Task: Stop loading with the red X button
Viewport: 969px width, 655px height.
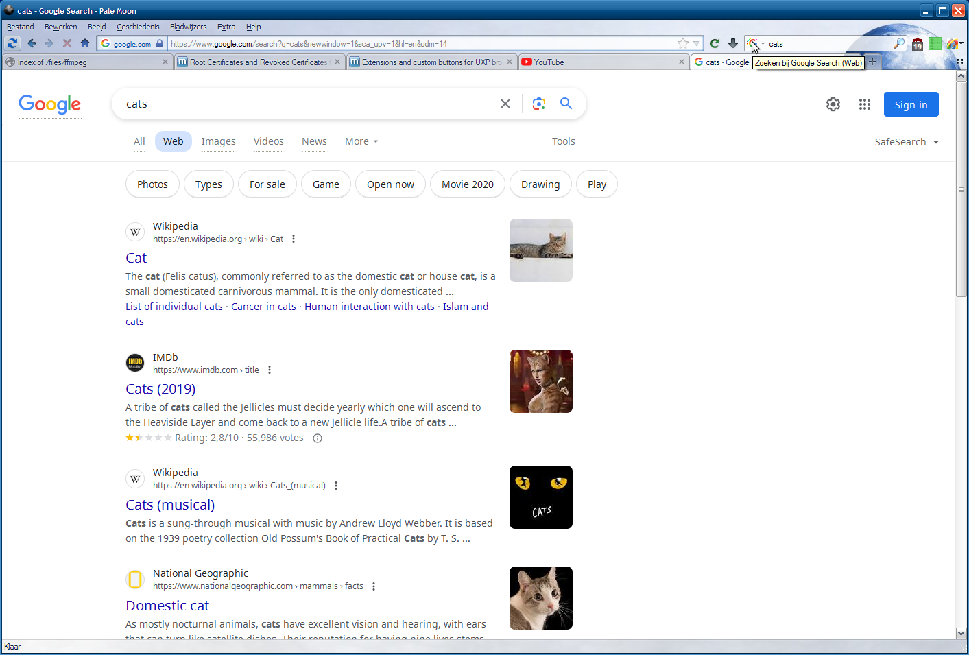Action: 67,43
